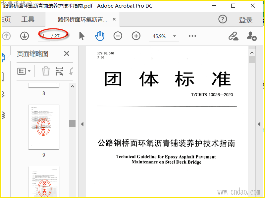Close the open document tab
The image size is (265, 198).
point(114,19)
